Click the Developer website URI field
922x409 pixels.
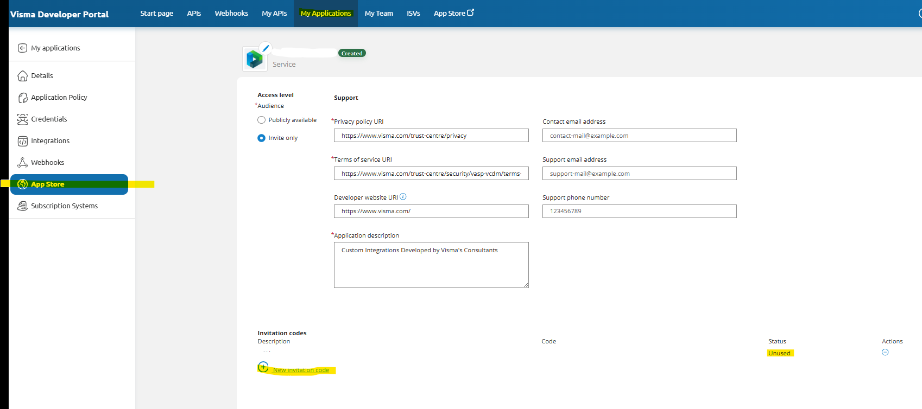click(431, 211)
